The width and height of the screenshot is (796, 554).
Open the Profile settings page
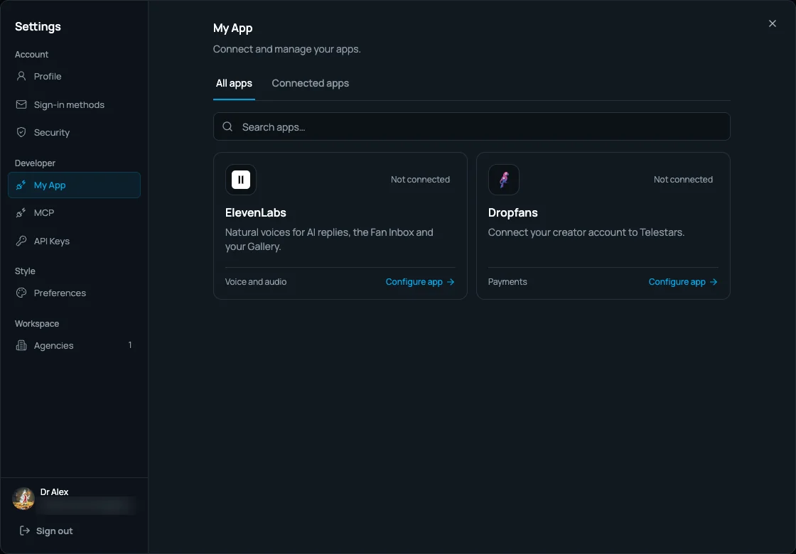pos(74,76)
